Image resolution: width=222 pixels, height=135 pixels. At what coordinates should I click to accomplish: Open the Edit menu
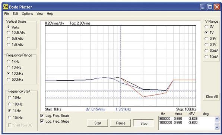(15, 14)
